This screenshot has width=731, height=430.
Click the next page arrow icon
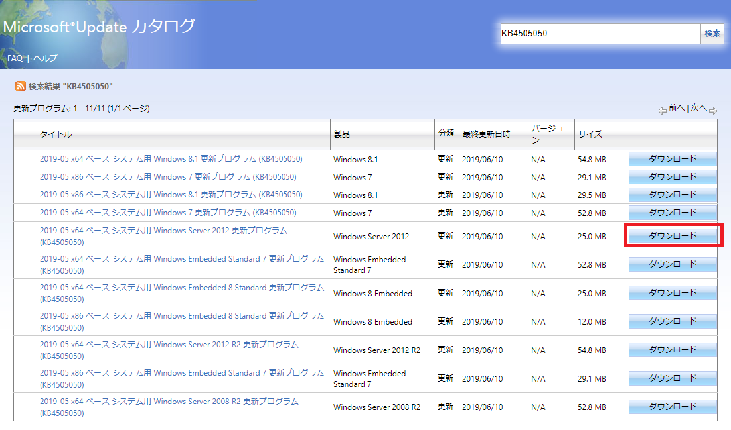pos(713,111)
